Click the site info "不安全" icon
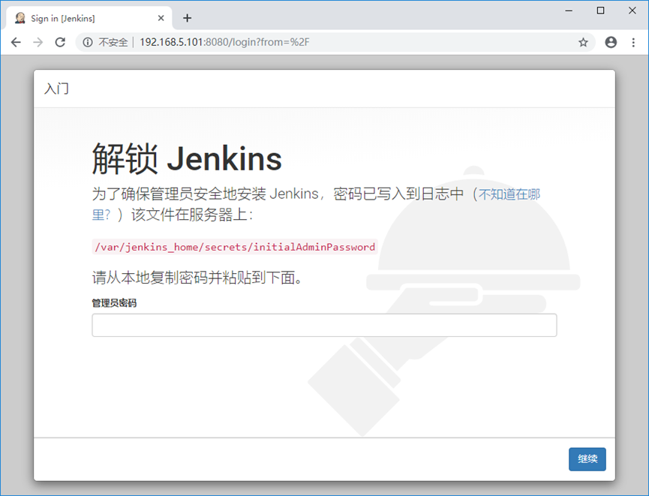 click(x=88, y=42)
